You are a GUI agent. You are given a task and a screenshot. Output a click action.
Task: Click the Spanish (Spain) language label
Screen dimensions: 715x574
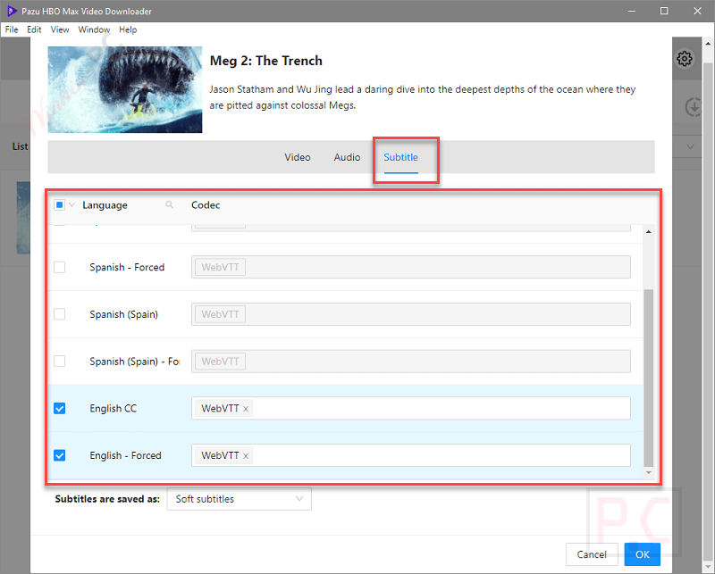point(123,314)
